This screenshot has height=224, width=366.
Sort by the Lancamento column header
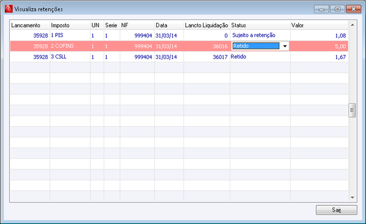[30, 25]
